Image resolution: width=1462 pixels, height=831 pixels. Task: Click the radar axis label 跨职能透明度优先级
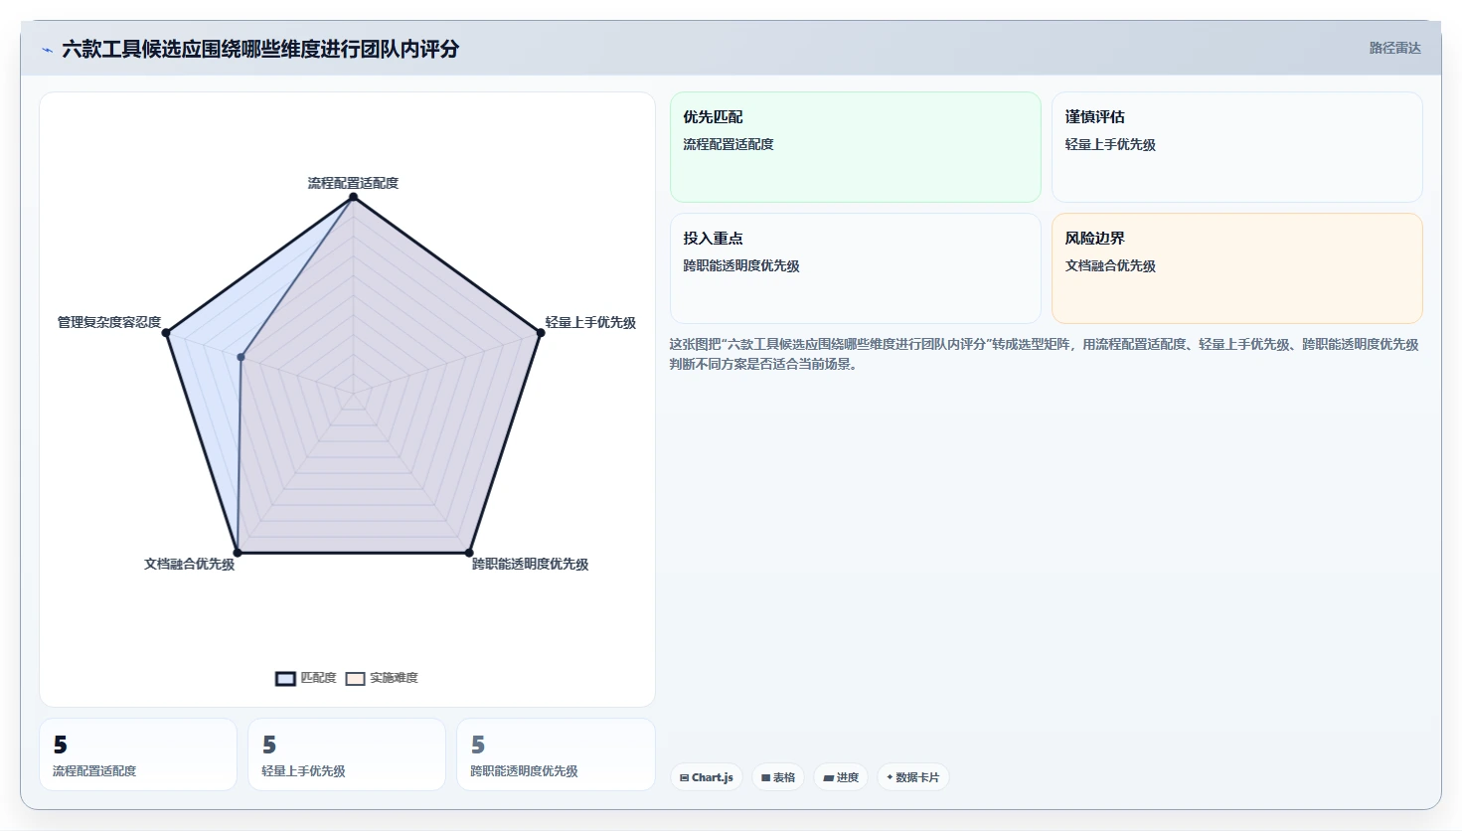click(x=530, y=564)
